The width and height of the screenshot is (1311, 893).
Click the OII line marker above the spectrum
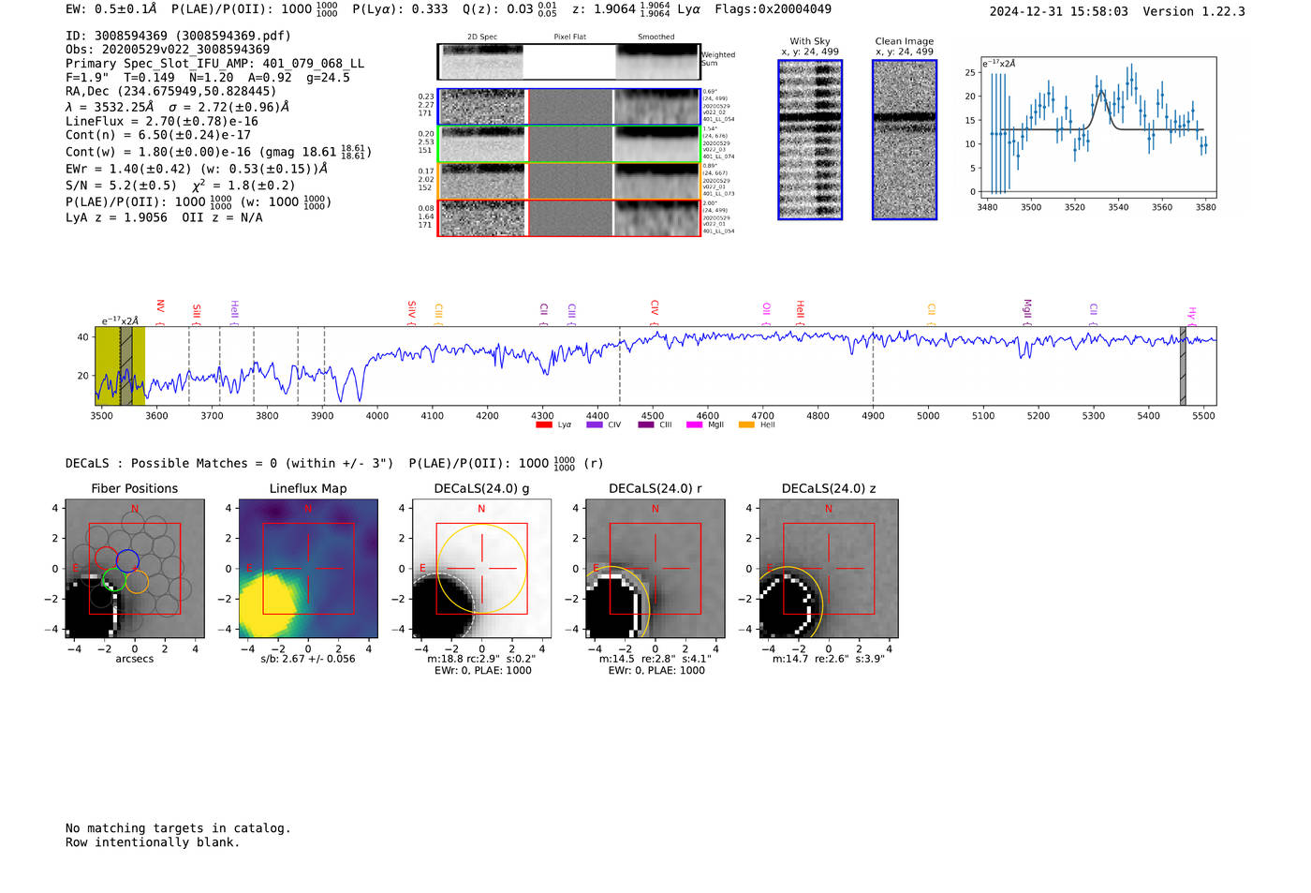click(x=766, y=310)
